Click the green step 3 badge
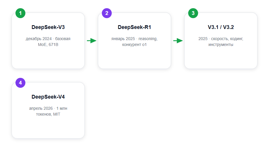Screen dimensions: 269x151 coord(193,13)
